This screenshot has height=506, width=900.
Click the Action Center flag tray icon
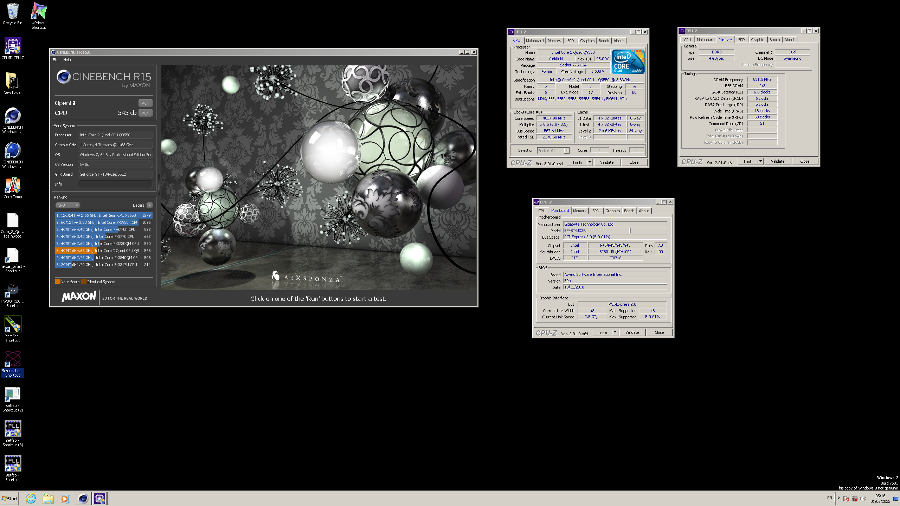point(846,499)
